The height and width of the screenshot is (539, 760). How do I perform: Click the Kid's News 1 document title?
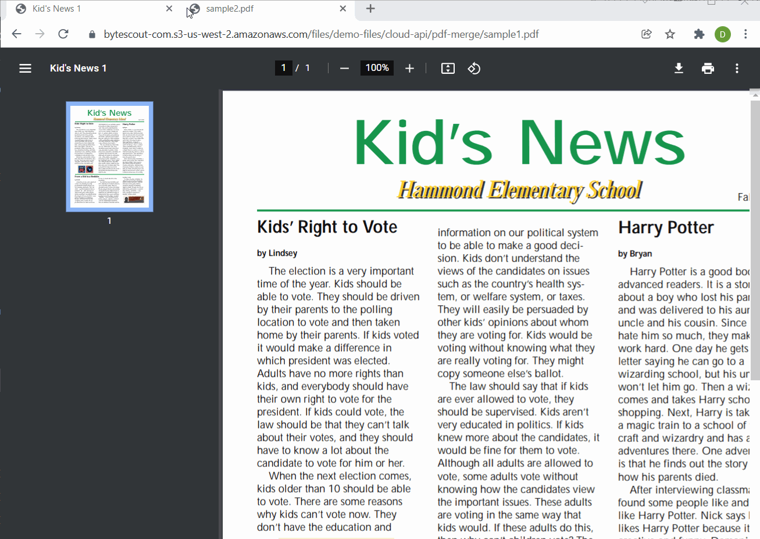78,68
